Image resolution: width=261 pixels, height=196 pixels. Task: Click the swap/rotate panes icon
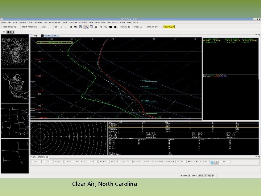point(105,27)
